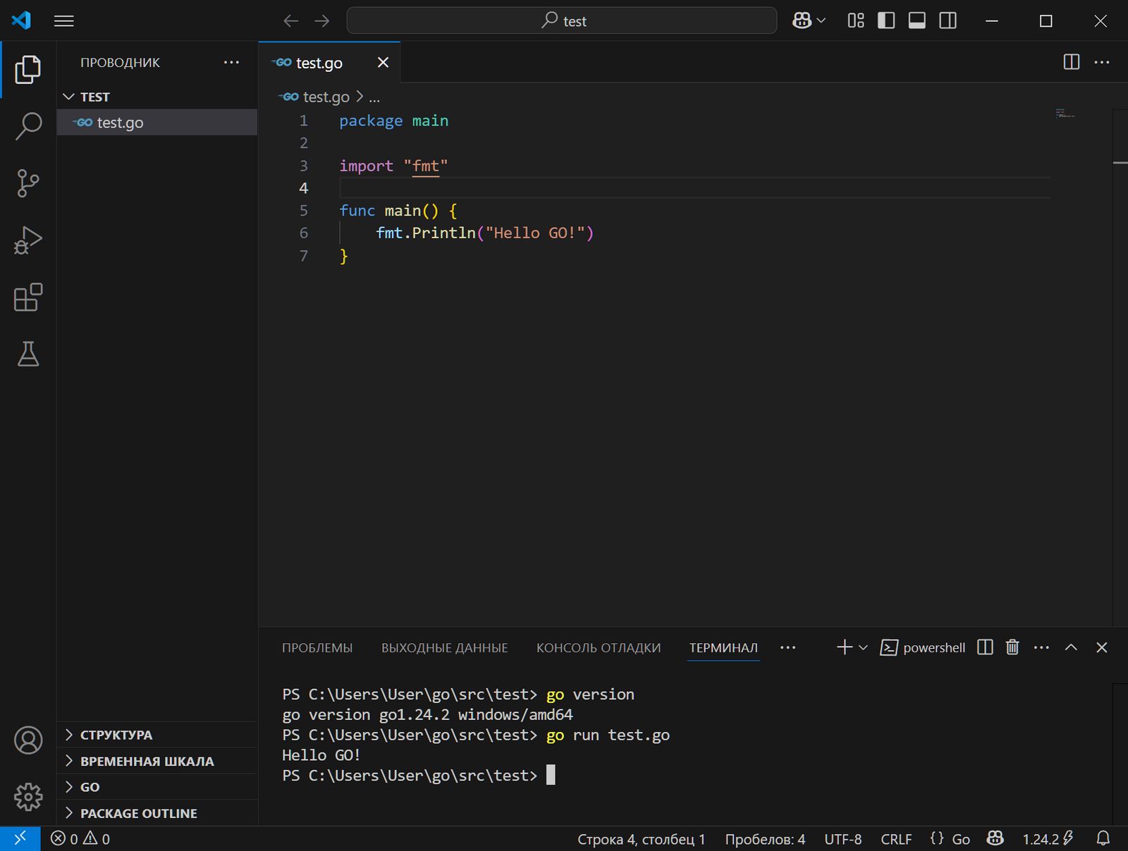This screenshot has width=1128, height=851.
Task: Toggle the secondary side bar visibility
Action: pyautogui.click(x=948, y=21)
